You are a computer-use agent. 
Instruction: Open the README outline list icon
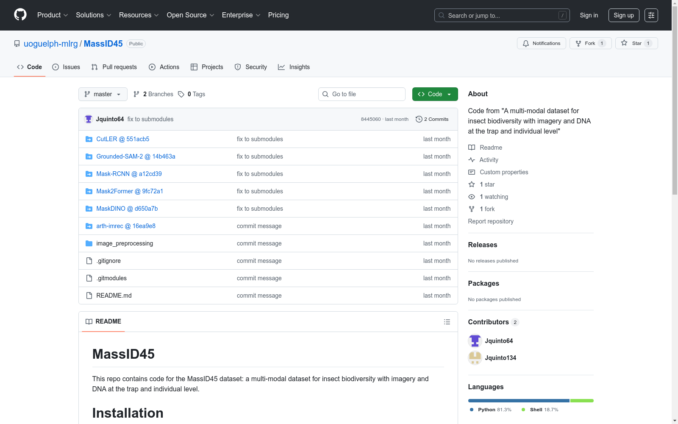click(447, 322)
